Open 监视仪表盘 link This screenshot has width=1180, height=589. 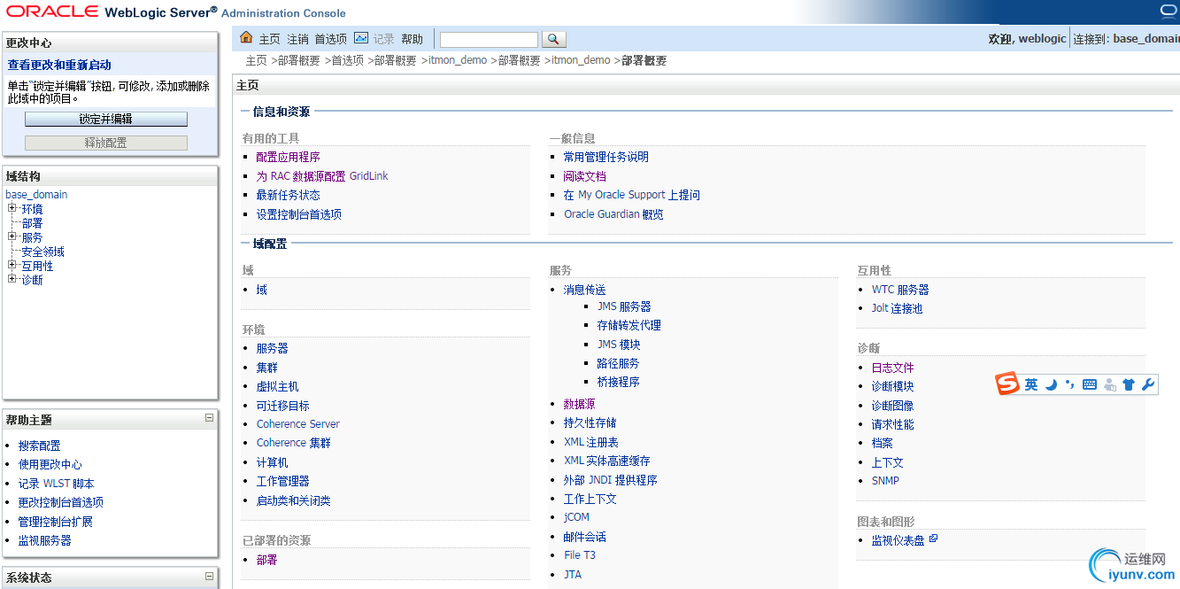coord(898,540)
